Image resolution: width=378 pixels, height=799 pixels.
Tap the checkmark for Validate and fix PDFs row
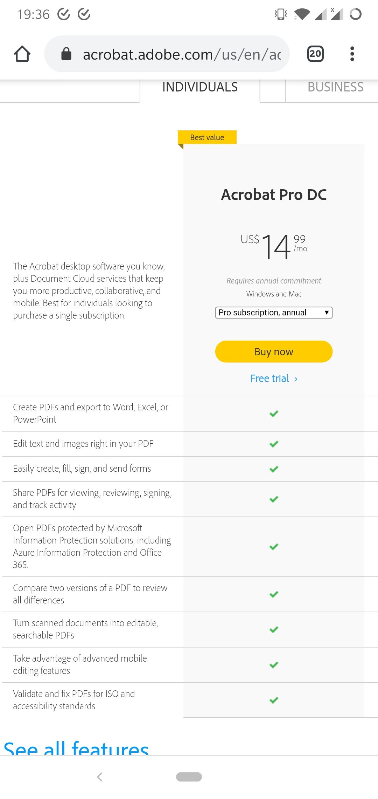(x=274, y=699)
